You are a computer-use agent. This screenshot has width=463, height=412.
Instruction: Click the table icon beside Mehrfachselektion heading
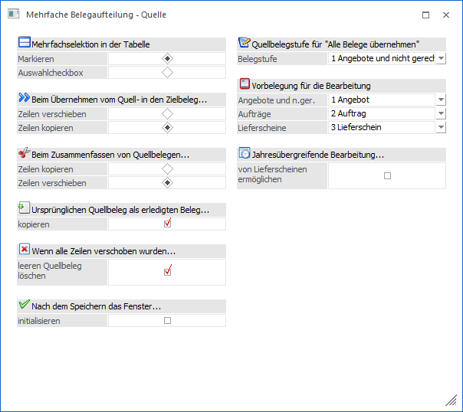24,44
